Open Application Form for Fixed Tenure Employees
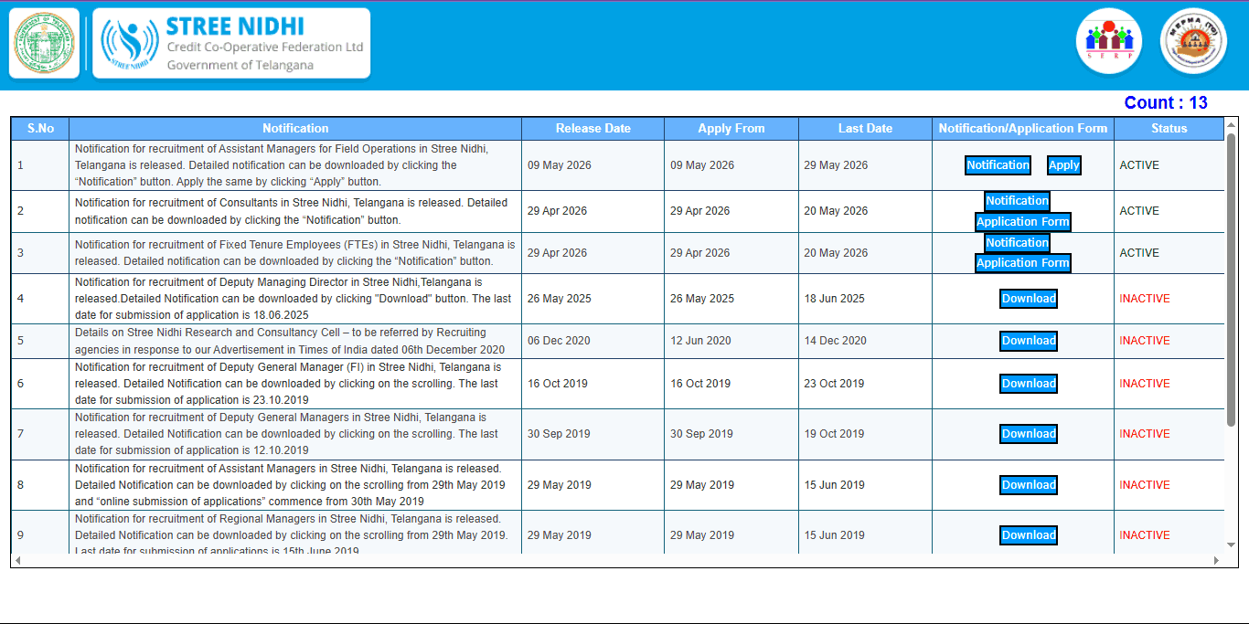Image resolution: width=1249 pixels, height=624 pixels. click(x=1022, y=263)
